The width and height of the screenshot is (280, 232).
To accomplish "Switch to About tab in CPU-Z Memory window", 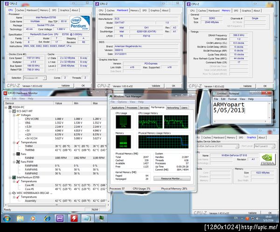I will (x=257, y=11).
